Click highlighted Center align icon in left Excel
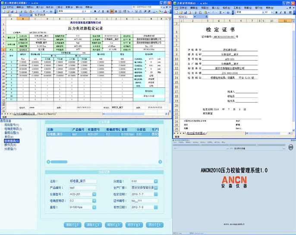The width and height of the screenshot is (296, 235). [x=112, y=12]
